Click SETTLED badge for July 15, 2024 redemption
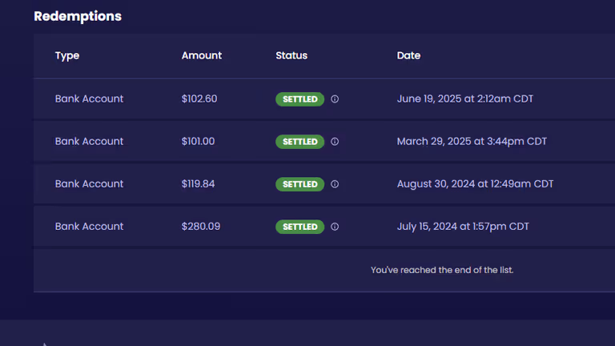615x346 pixels. point(300,227)
